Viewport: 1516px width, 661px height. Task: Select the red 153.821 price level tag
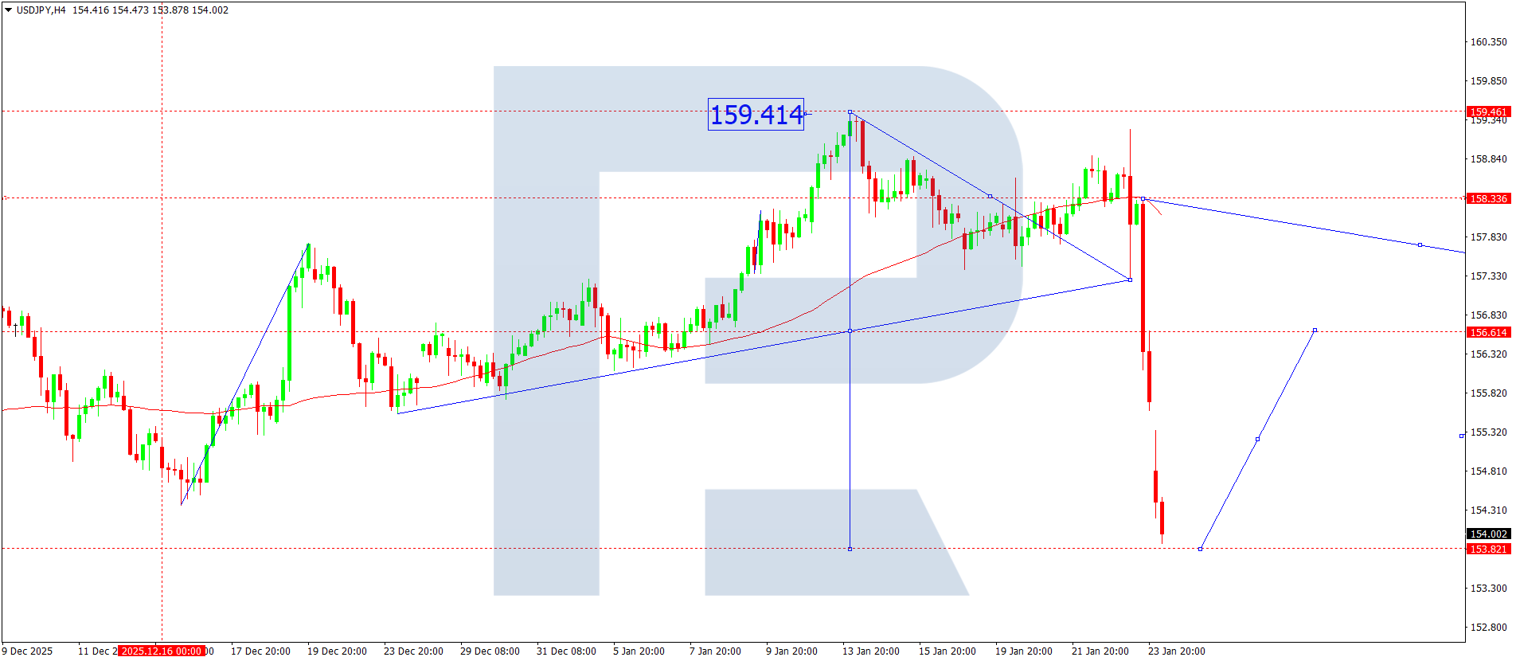(x=1487, y=549)
